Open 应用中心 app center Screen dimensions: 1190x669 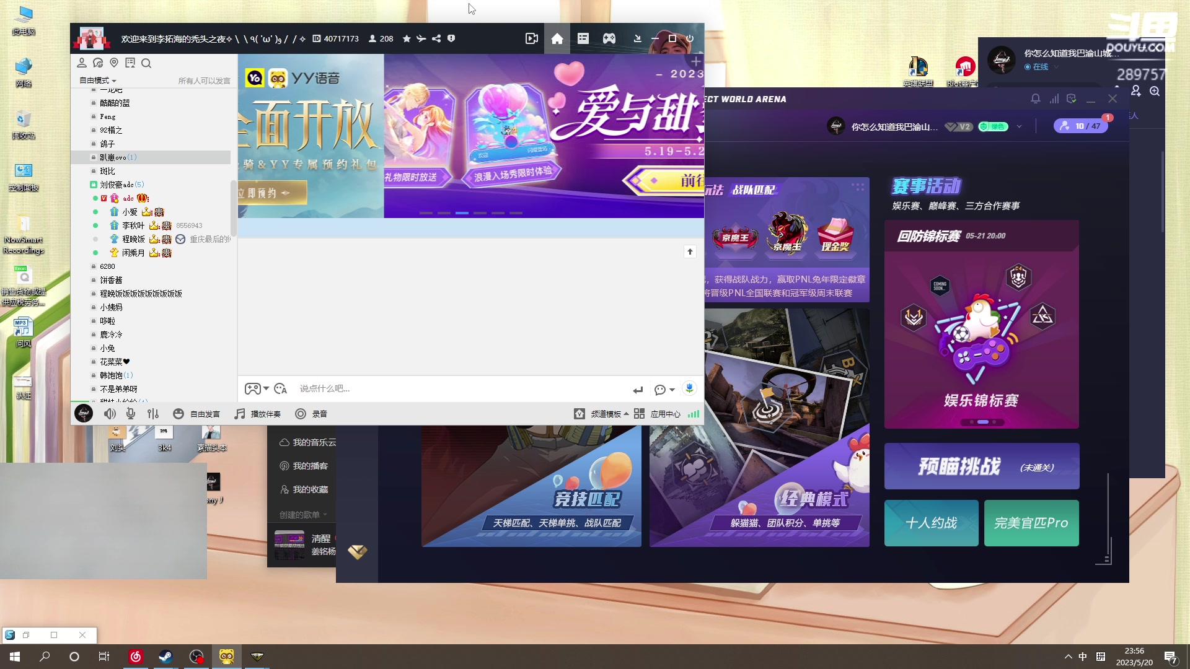(x=658, y=414)
